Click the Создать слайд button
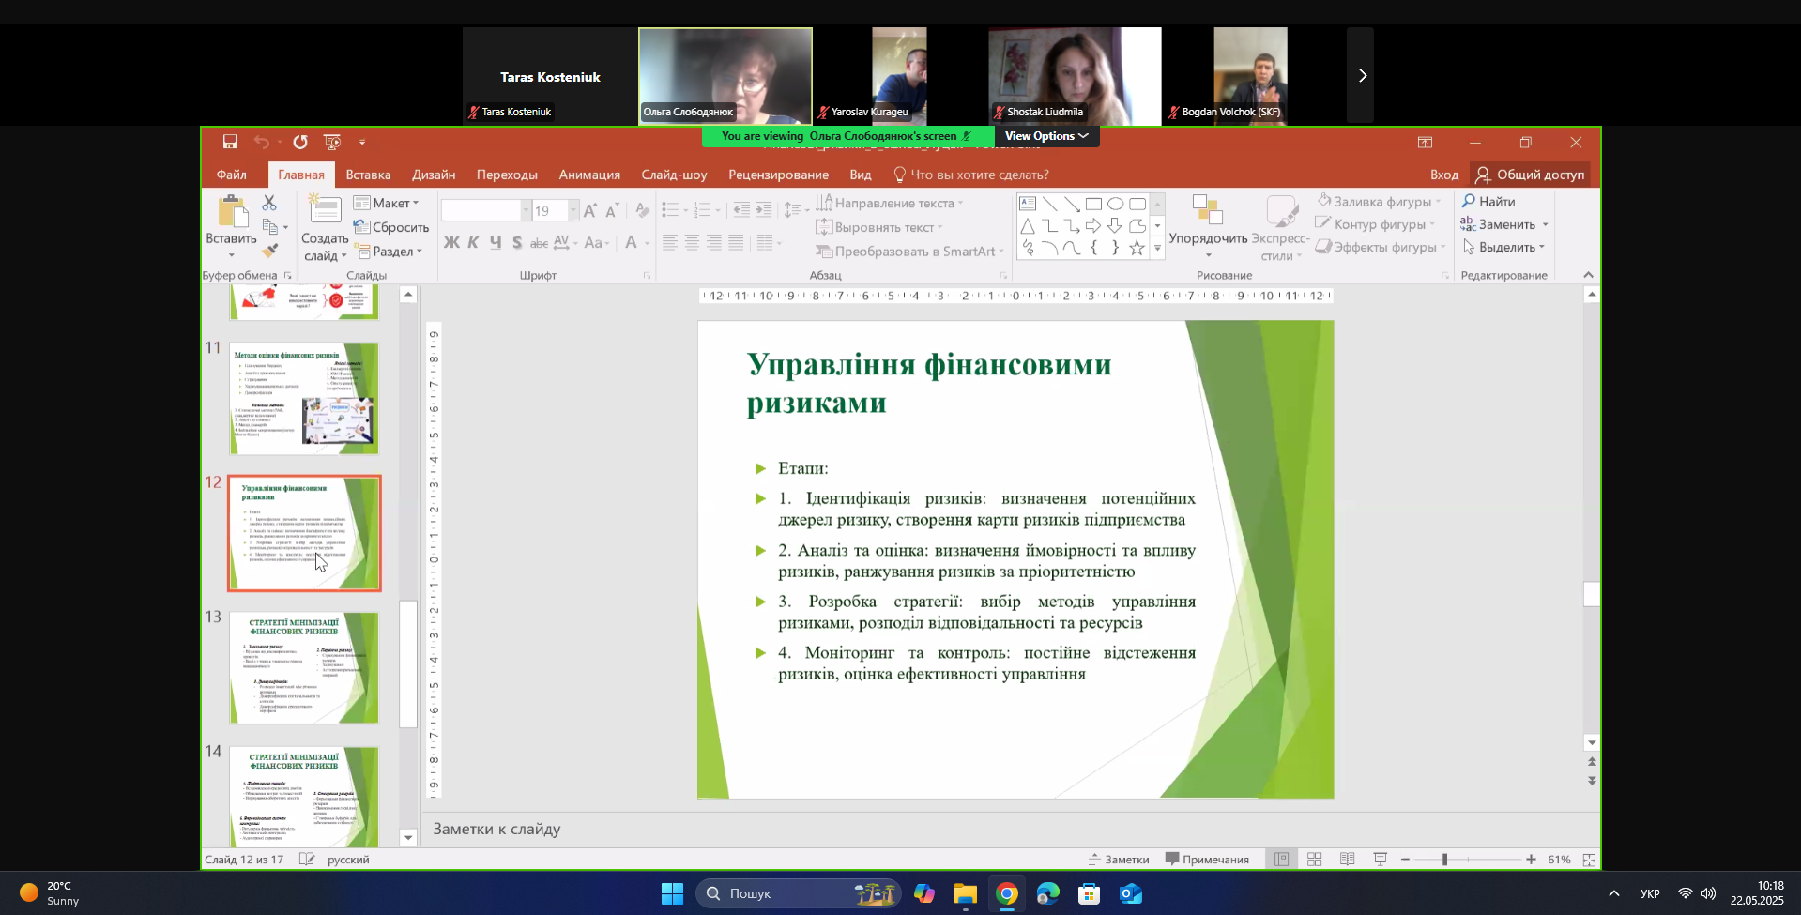This screenshot has width=1801, height=915. (323, 225)
